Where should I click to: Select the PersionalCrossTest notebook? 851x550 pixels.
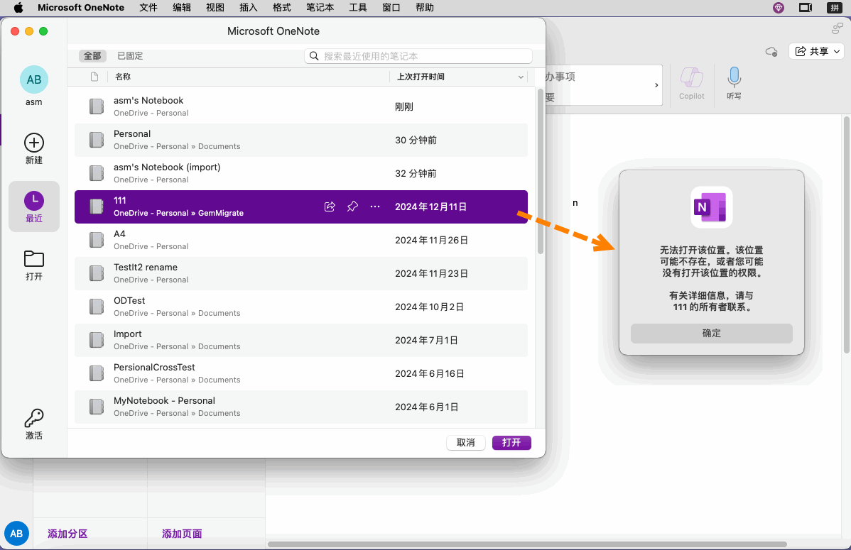301,373
